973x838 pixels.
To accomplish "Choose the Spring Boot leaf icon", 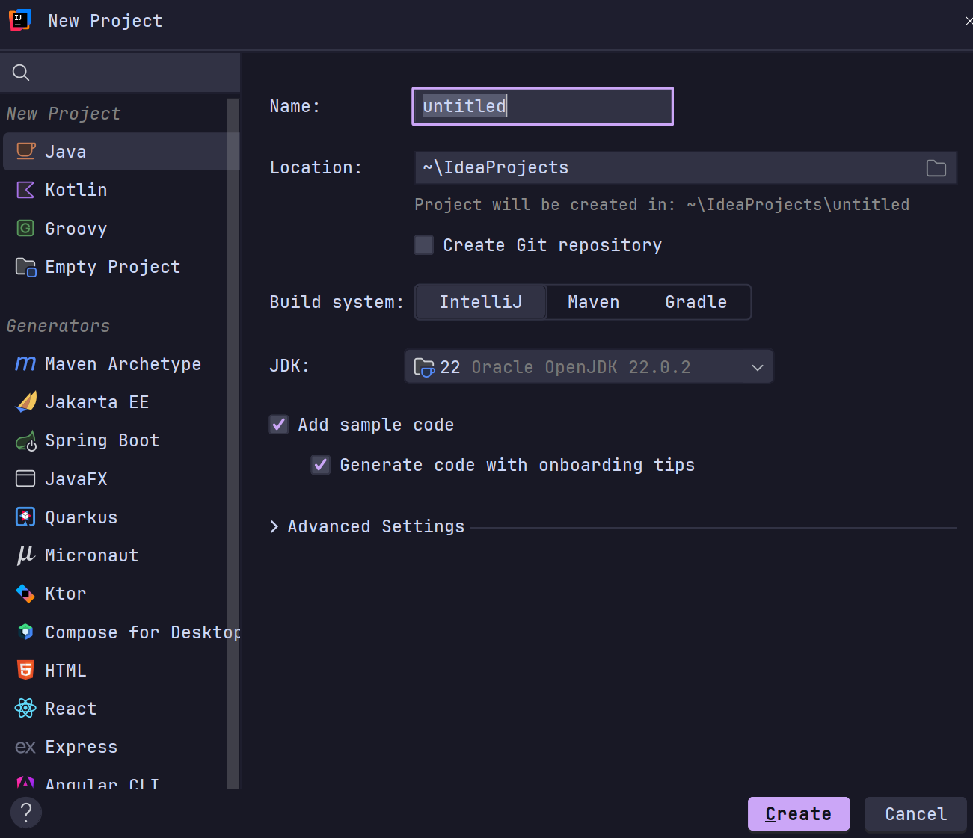I will coord(25,441).
